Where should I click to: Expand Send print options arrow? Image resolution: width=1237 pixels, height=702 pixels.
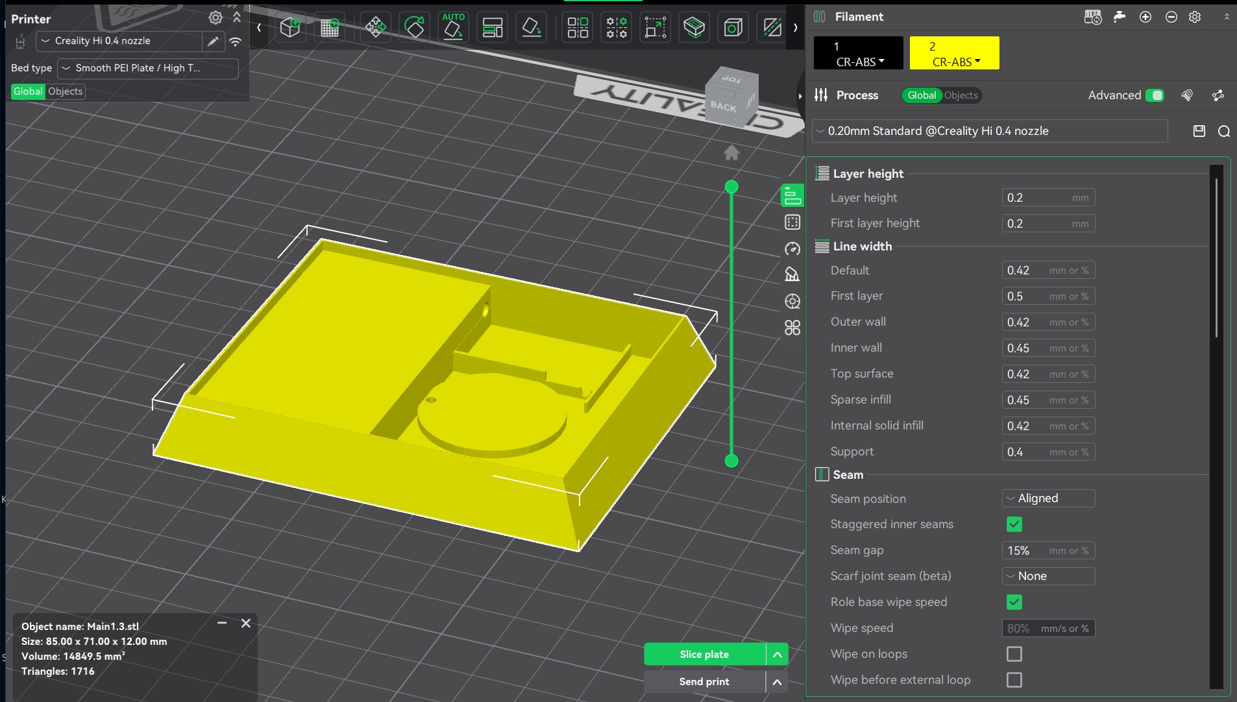(x=777, y=682)
